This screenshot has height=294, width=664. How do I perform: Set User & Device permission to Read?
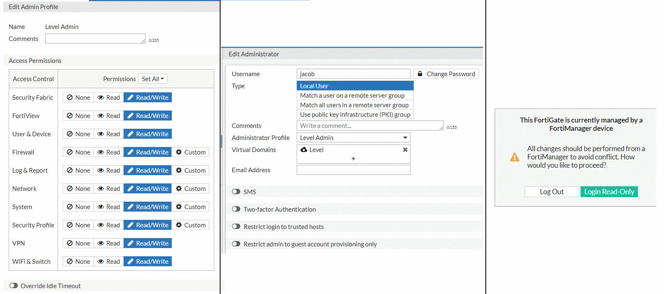109,134
